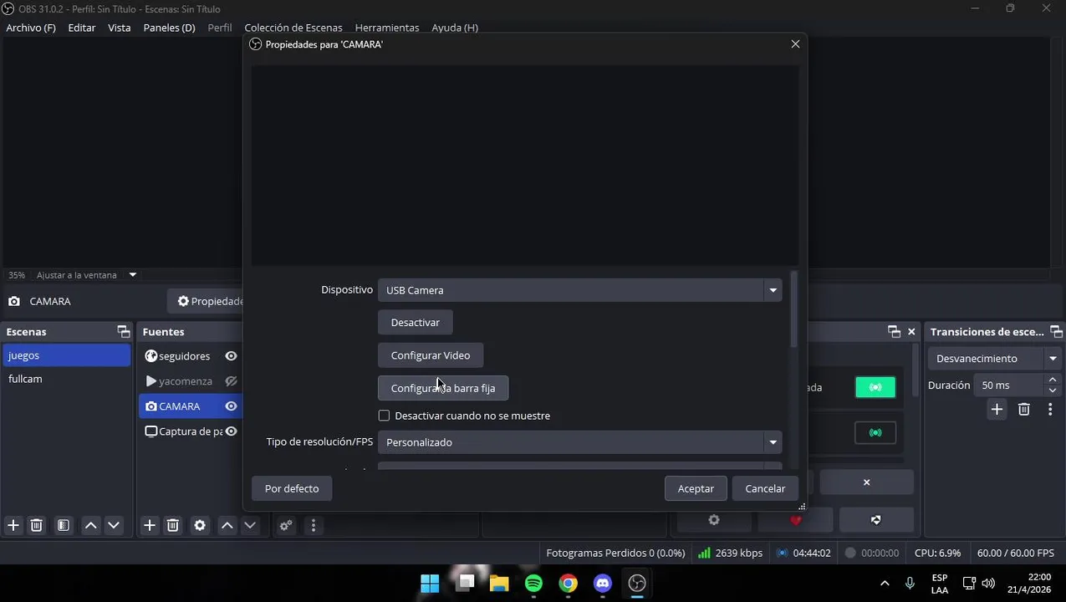This screenshot has height=602, width=1066.
Task: Confirm with Aceptar button
Action: [696, 488]
